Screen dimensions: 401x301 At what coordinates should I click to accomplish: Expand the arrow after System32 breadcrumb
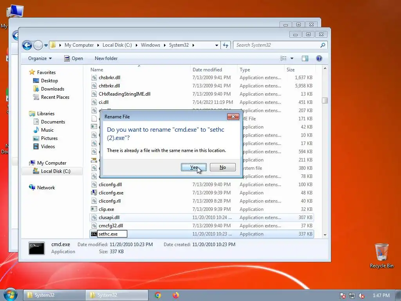[193, 45]
